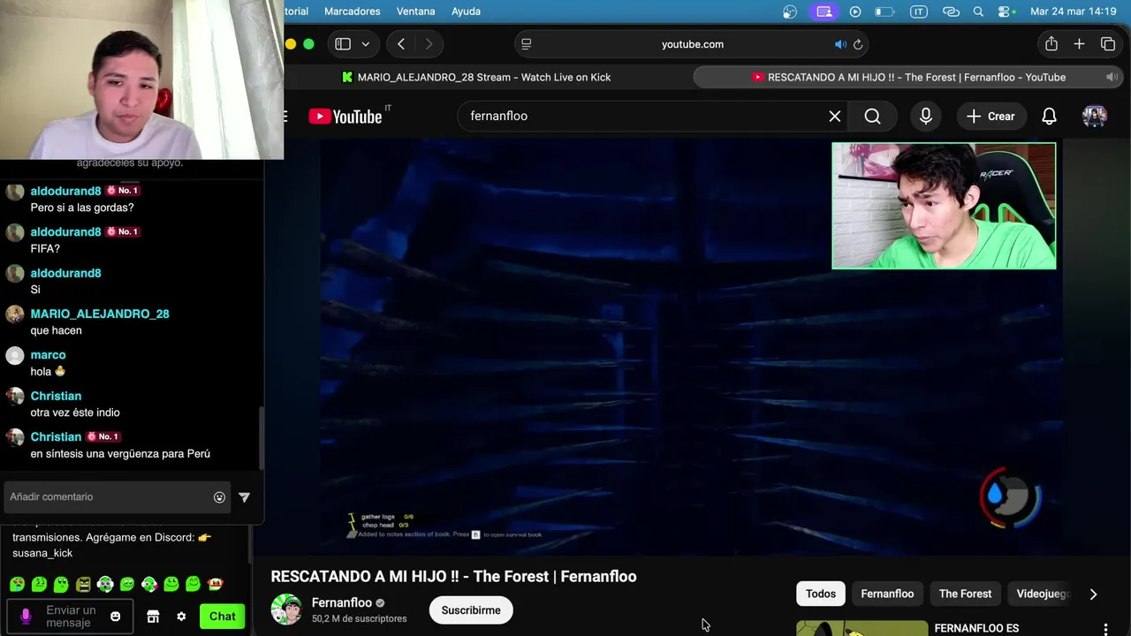Mute the YouTube tab via its speaker icon
Image resolution: width=1131 pixels, height=636 pixels.
point(1112,77)
